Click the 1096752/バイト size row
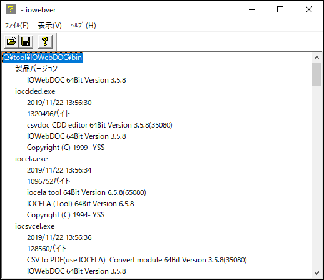 49,181
